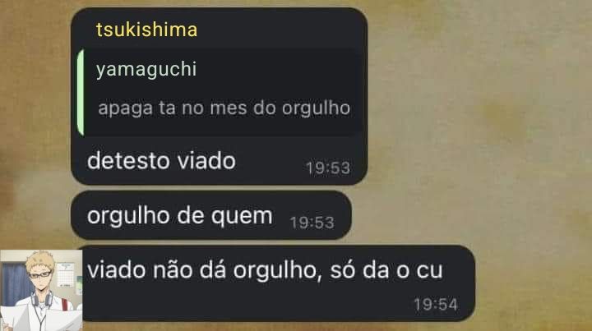592x331 pixels.
Task: Click the 19:53 timestamp in the reply bubble
Action: tap(328, 168)
